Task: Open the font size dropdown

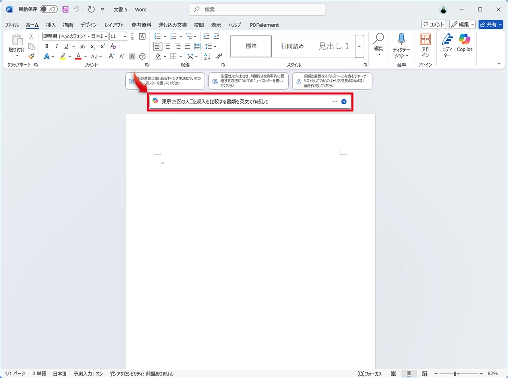Action: (x=125, y=36)
